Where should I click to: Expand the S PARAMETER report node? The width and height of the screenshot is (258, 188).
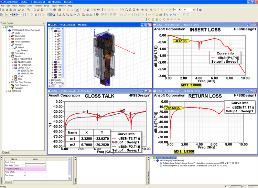13,59
